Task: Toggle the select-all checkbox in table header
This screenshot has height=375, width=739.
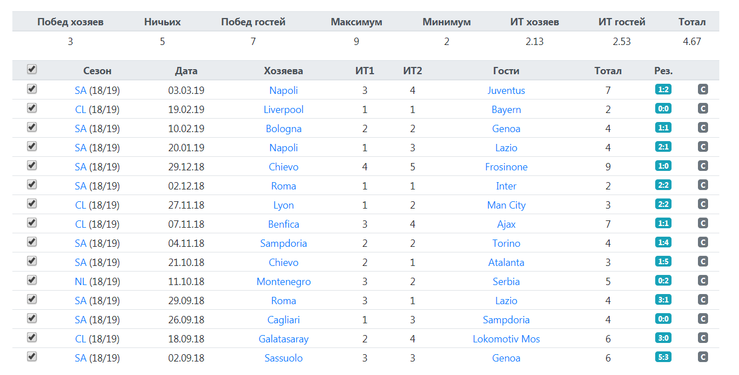Action: (32, 69)
